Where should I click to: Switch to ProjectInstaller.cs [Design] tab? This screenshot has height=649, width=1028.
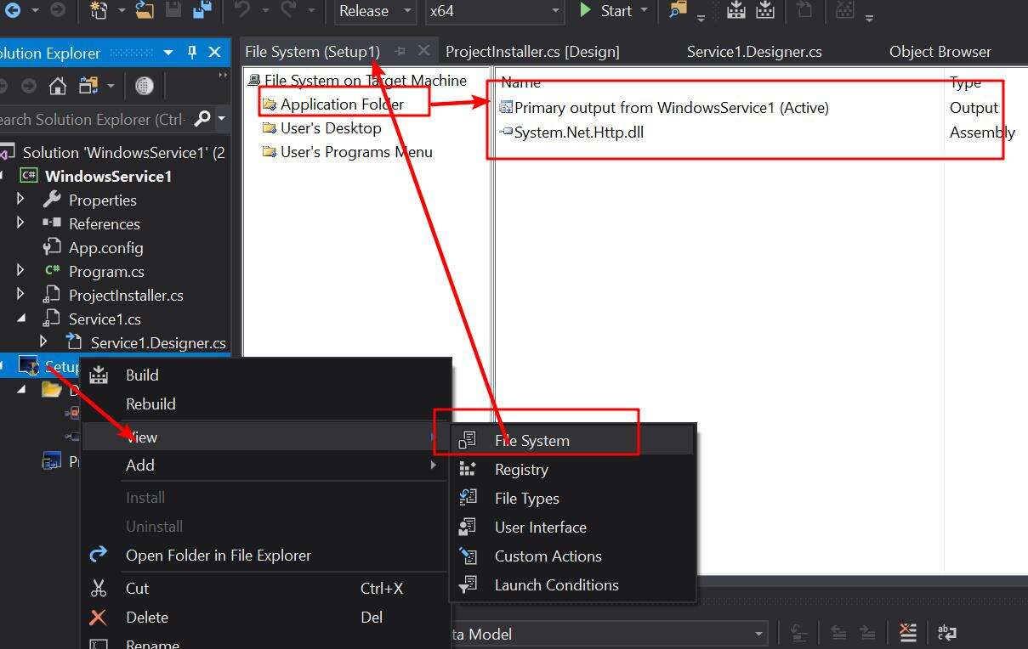[532, 52]
